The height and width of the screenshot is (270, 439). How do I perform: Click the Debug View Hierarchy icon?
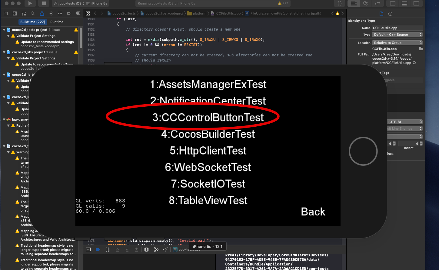(146, 249)
